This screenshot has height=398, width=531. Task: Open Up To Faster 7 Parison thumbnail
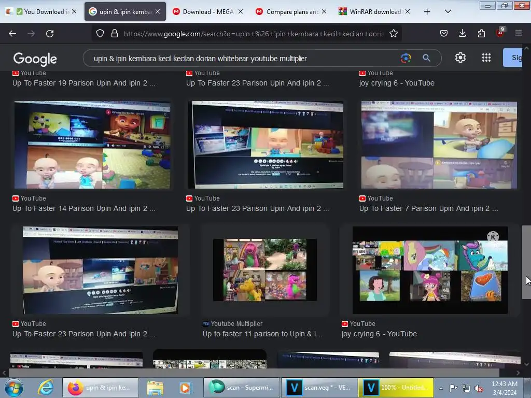pyautogui.click(x=439, y=145)
